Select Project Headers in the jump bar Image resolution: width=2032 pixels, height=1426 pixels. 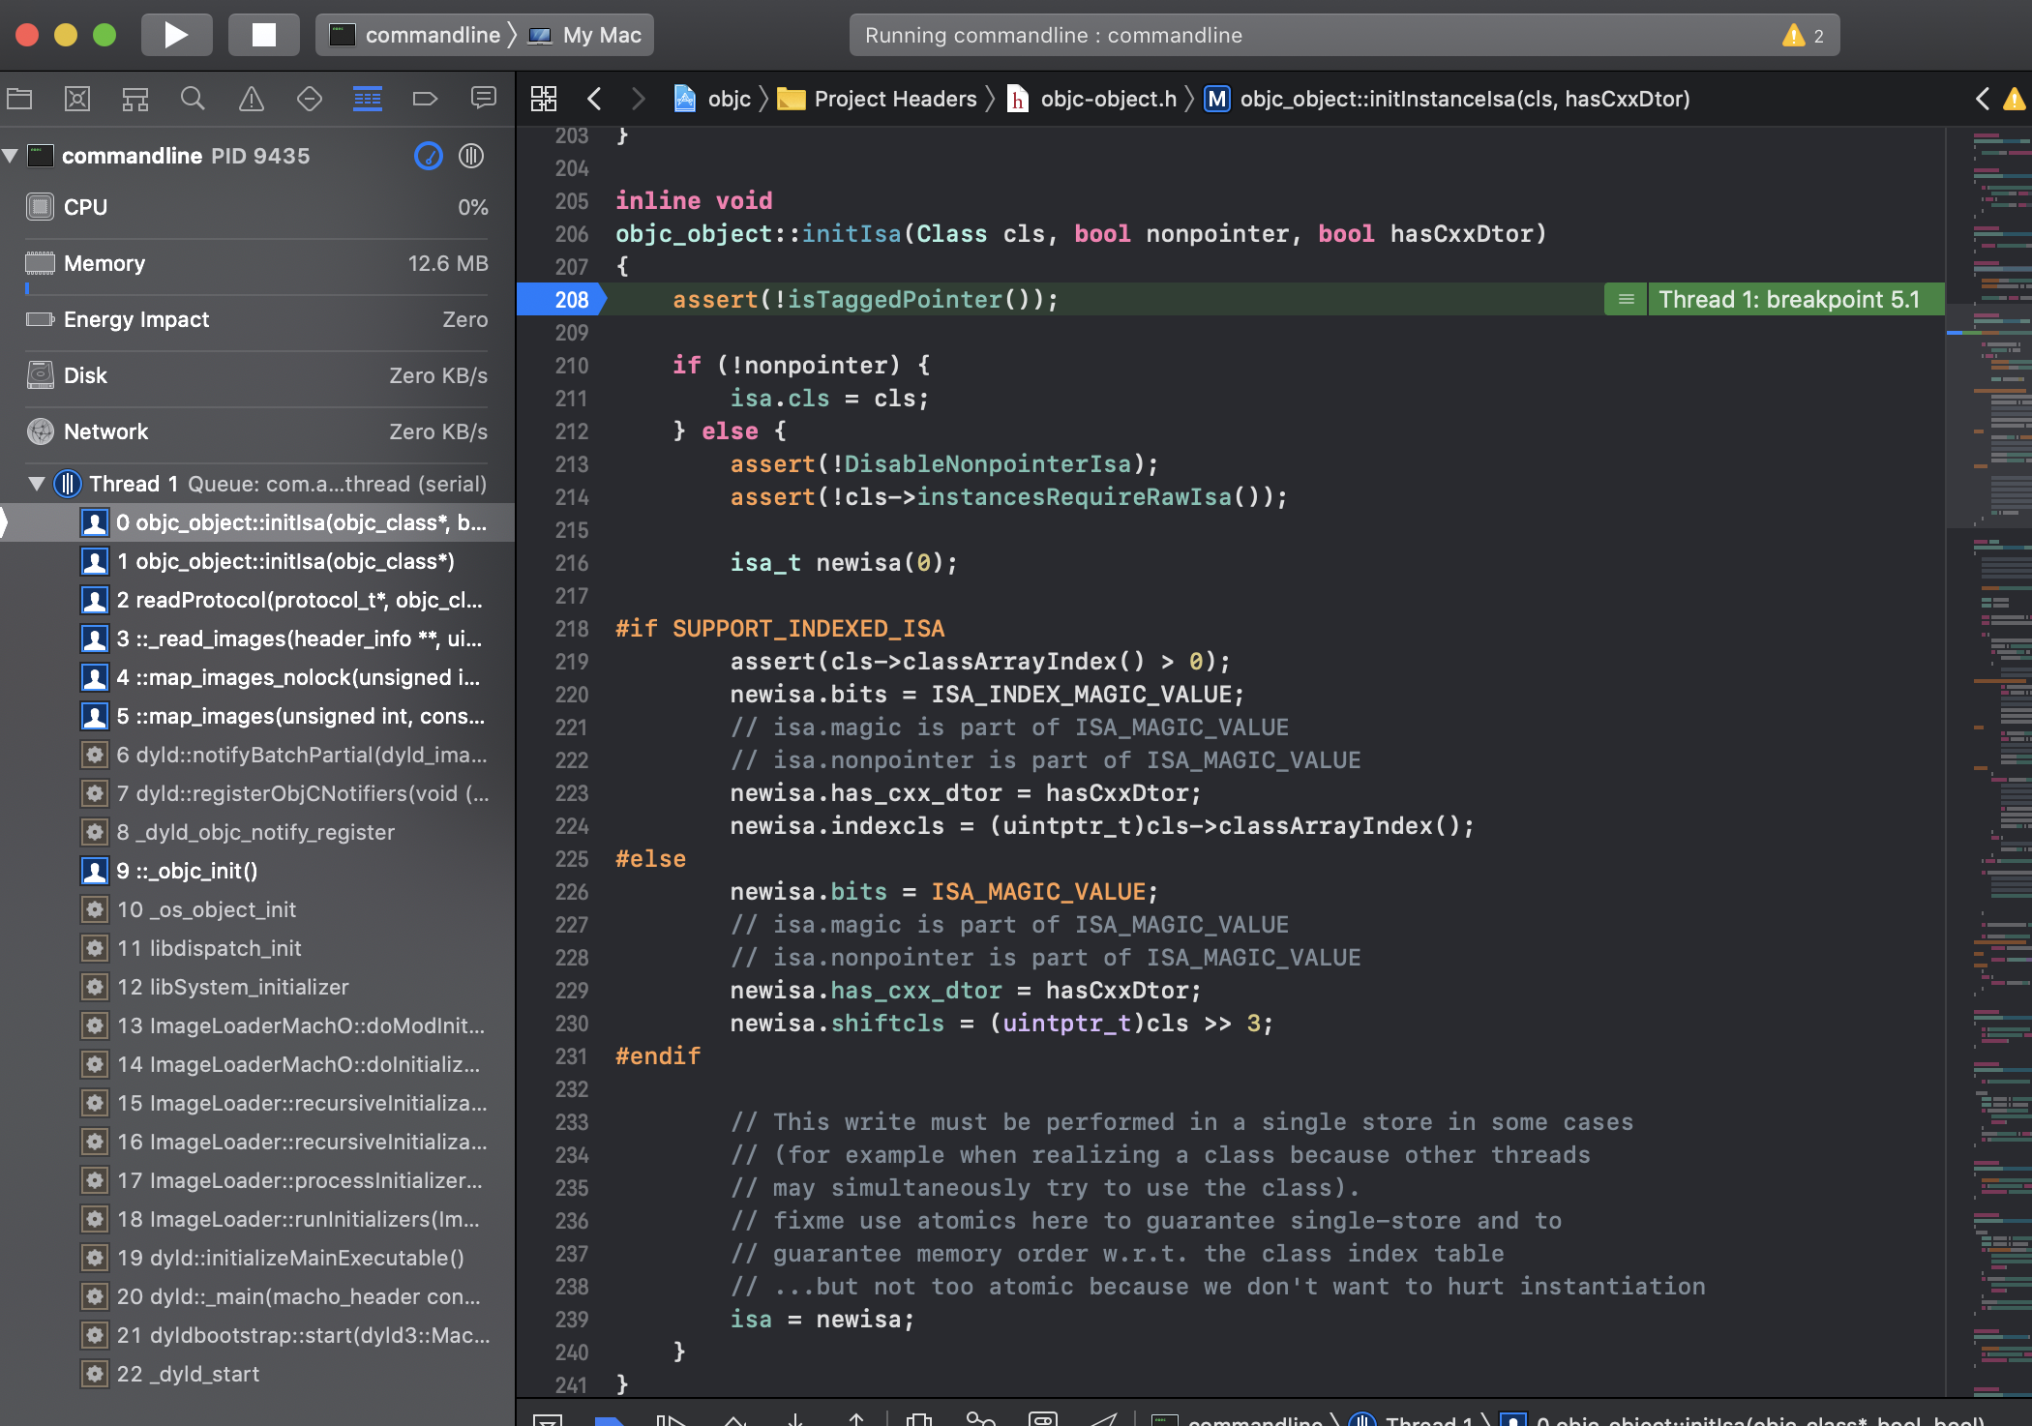click(894, 99)
